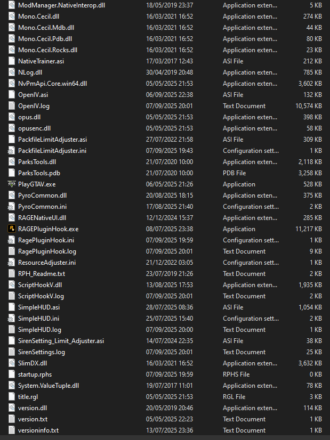Select the System.ValueTuple.dll file

click(49, 386)
